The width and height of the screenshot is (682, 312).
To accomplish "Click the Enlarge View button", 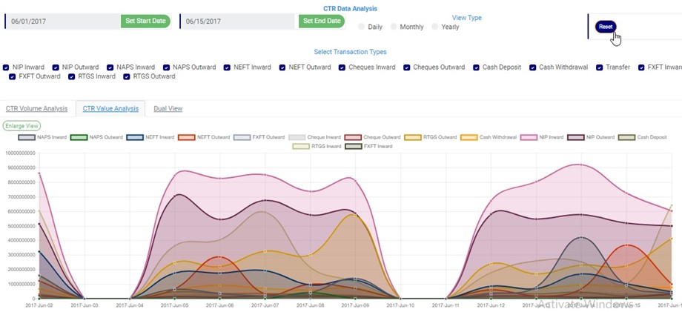I will 21,126.
